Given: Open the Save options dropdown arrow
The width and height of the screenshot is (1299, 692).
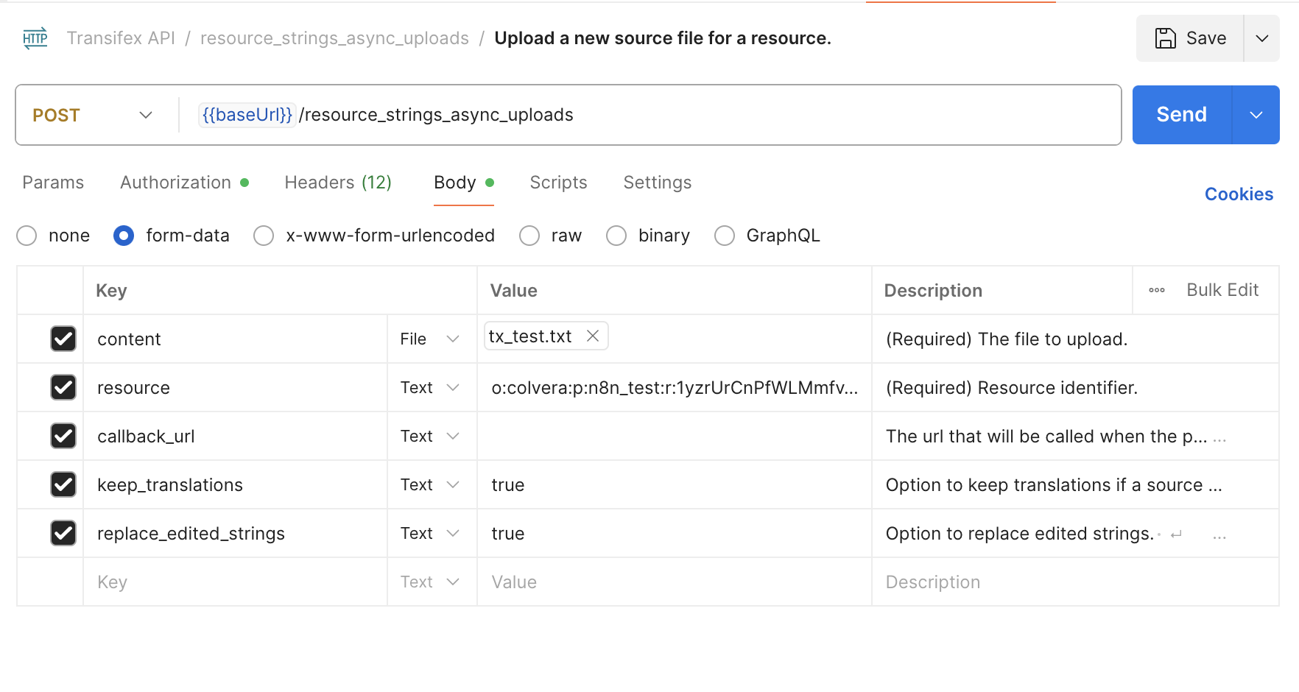Looking at the screenshot, I should [1262, 38].
